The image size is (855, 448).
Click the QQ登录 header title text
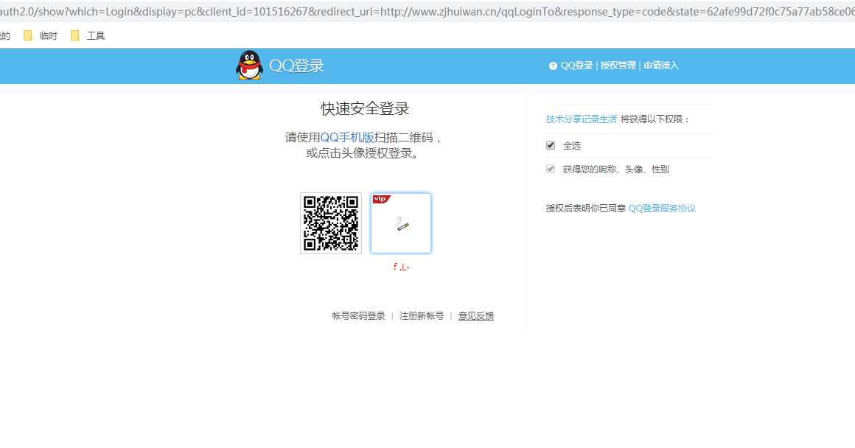pyautogui.click(x=296, y=66)
